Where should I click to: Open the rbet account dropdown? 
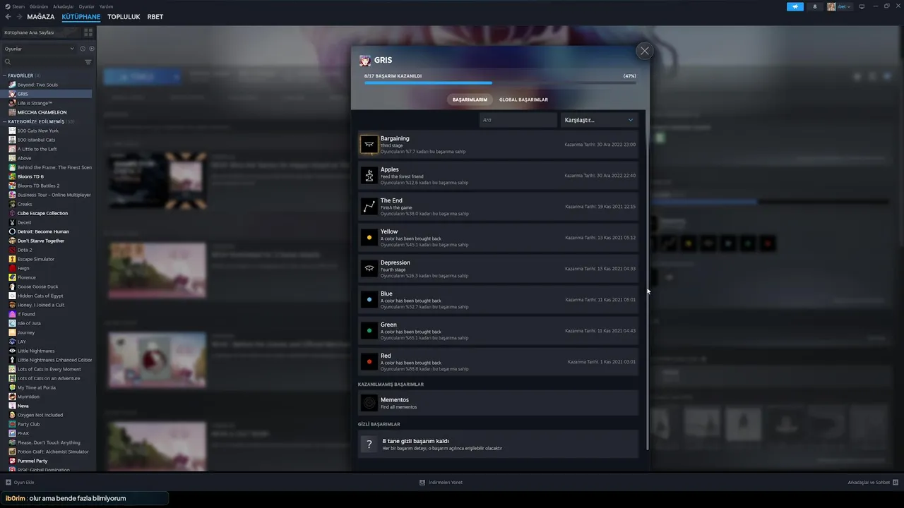845,6
